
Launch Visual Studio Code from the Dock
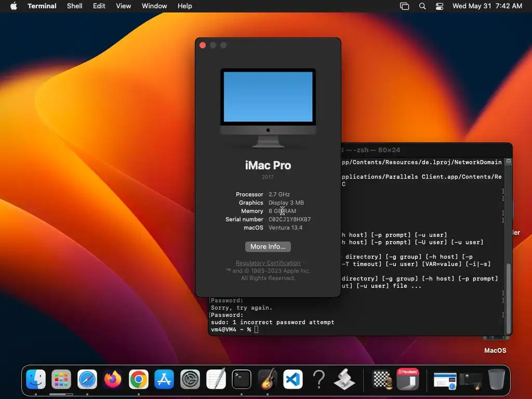point(293,379)
